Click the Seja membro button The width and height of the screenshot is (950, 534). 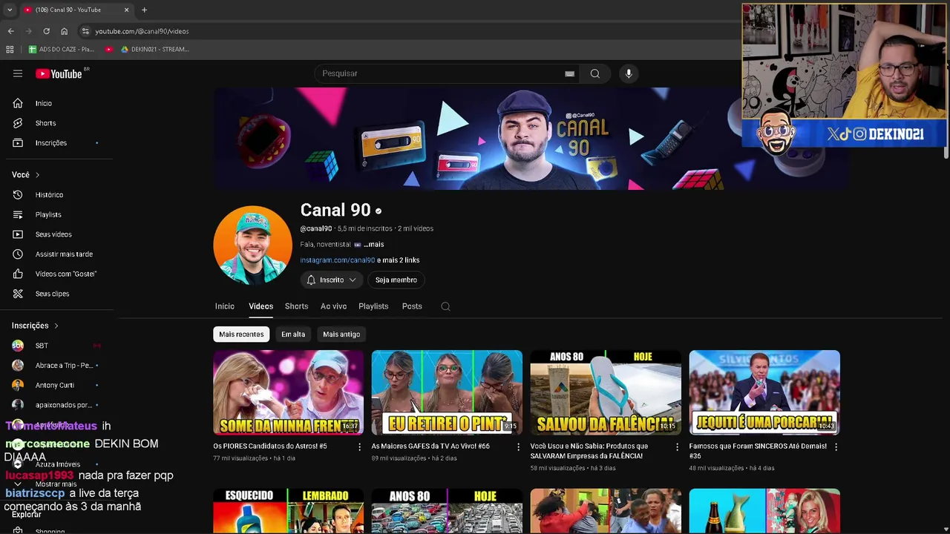[x=396, y=280]
